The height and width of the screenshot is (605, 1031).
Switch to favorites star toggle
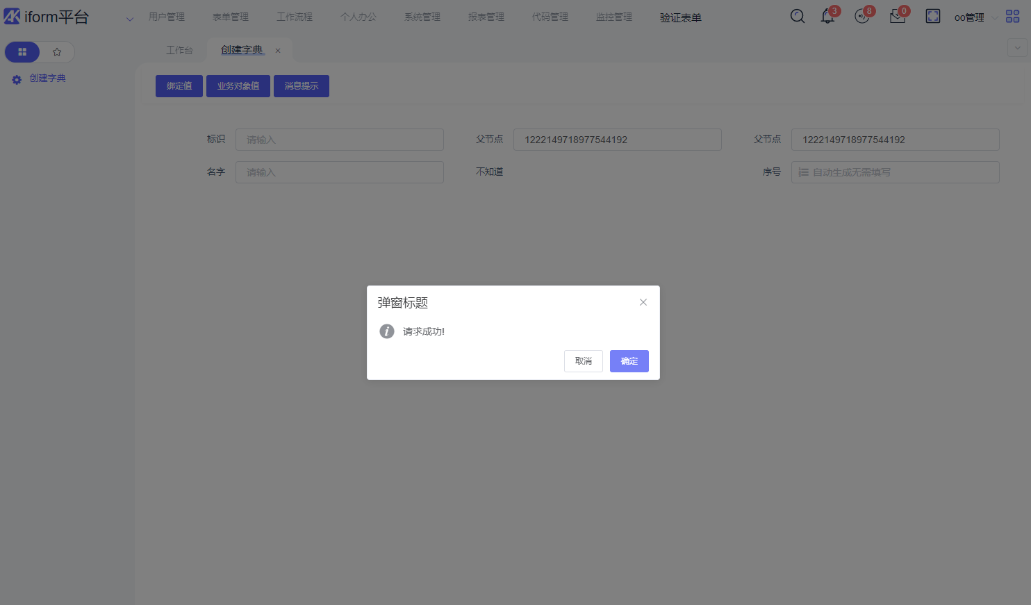tap(57, 52)
